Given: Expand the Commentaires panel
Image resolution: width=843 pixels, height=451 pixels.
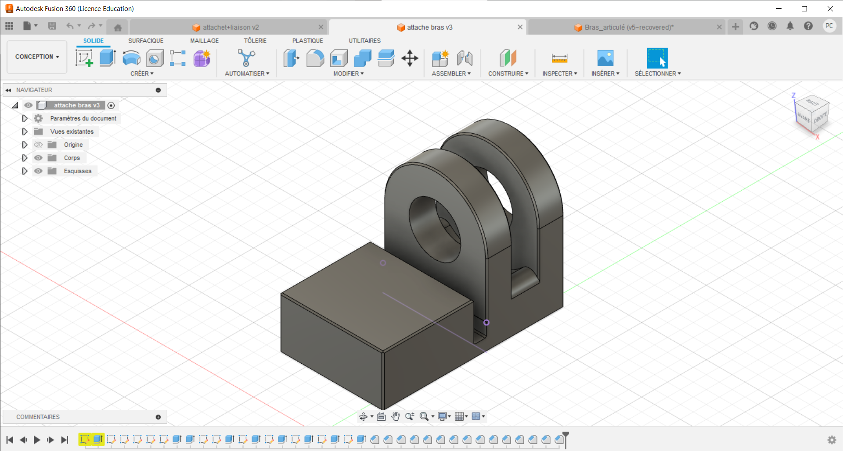Looking at the screenshot, I should [x=158, y=417].
